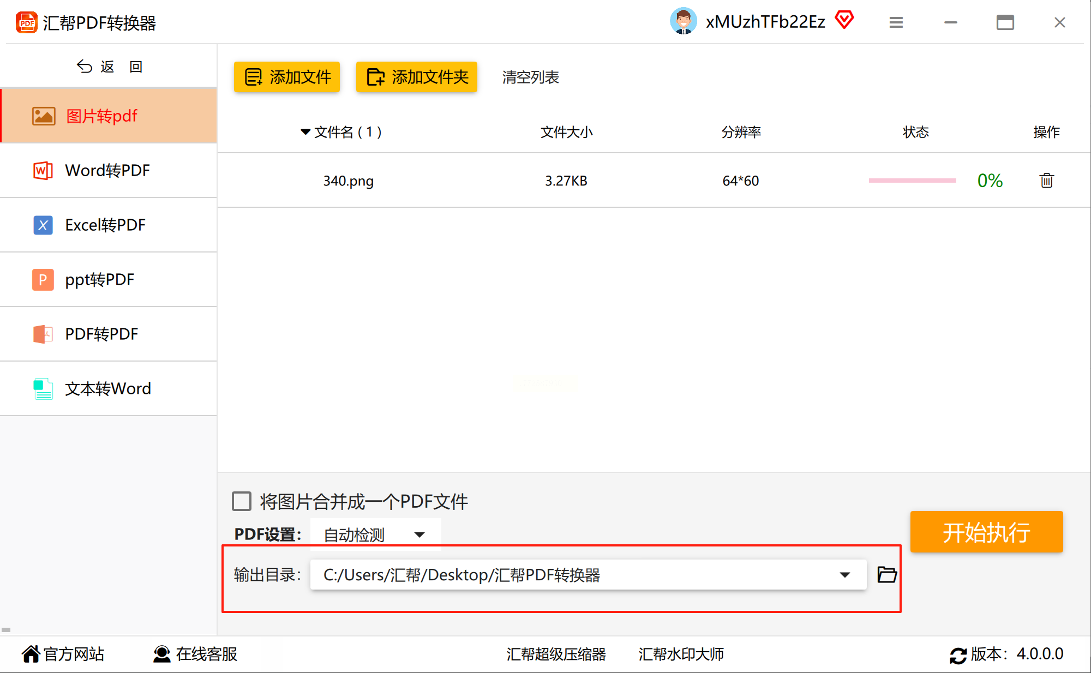Click the 添加文件 button
The height and width of the screenshot is (673, 1091).
[287, 77]
